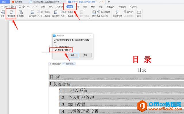184x114 pixels.
Task: Click the 目录 (table of contents) ribbon icon
Action: (3, 12)
